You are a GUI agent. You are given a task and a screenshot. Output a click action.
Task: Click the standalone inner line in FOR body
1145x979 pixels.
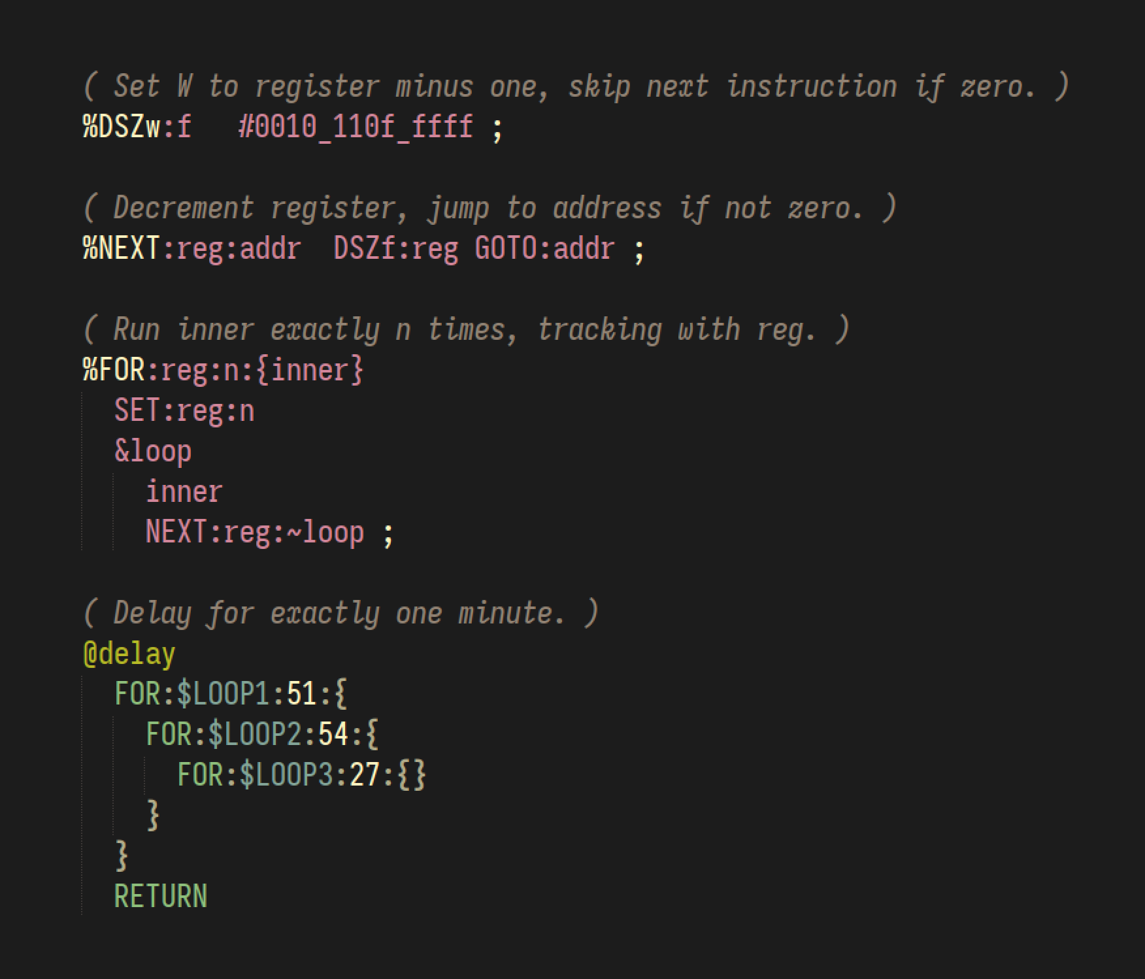click(x=184, y=491)
